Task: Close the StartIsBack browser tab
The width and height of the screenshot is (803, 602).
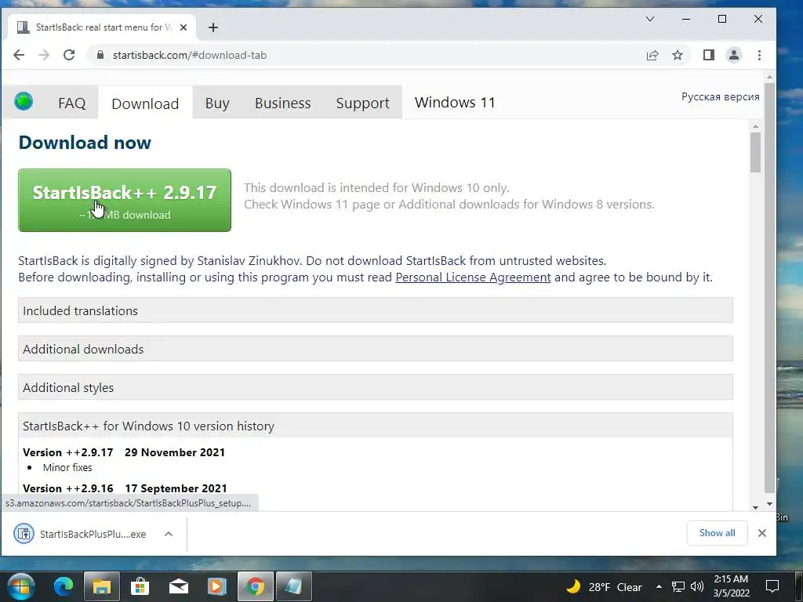Action: click(x=183, y=27)
